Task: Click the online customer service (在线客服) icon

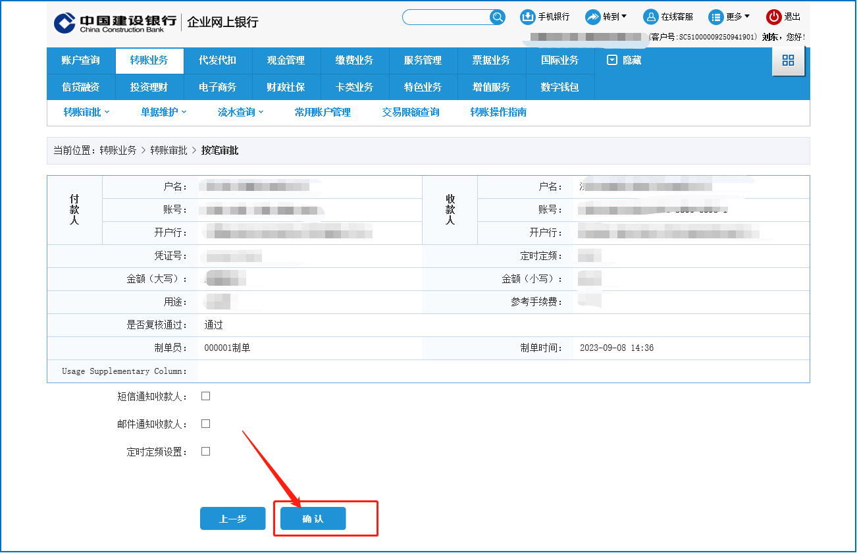Action: pyautogui.click(x=650, y=17)
